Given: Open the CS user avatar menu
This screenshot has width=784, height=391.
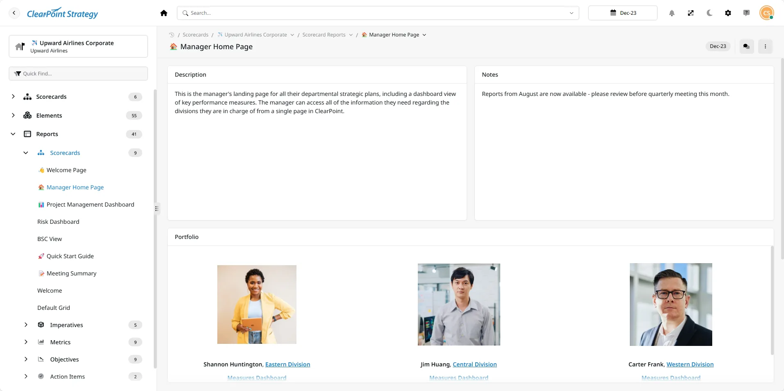Looking at the screenshot, I should click(766, 13).
